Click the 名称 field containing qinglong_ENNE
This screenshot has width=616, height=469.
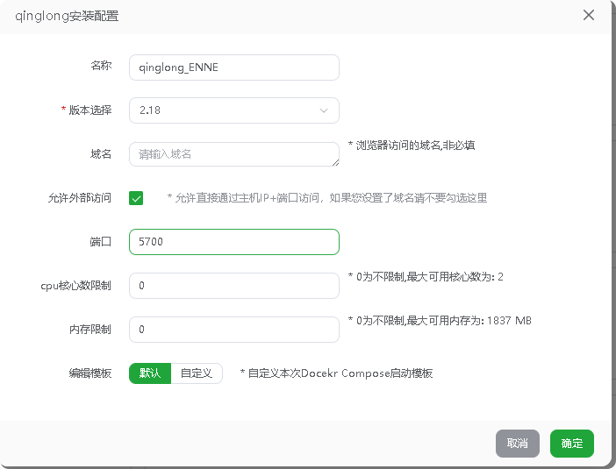point(233,68)
